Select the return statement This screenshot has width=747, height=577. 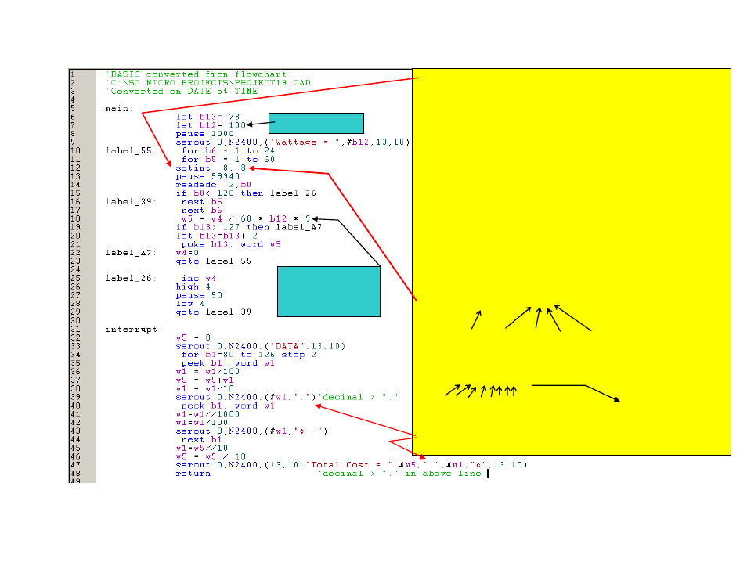coord(193,474)
